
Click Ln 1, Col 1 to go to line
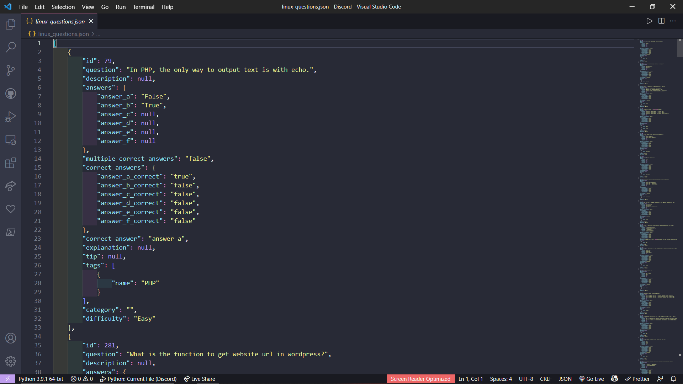(x=470, y=379)
